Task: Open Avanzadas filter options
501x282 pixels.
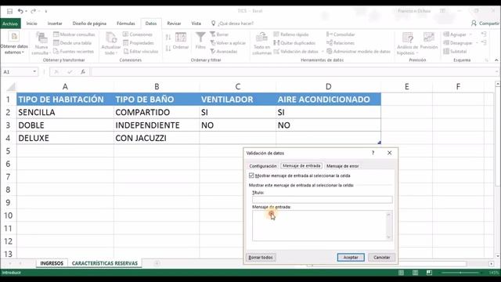Action: click(224, 51)
